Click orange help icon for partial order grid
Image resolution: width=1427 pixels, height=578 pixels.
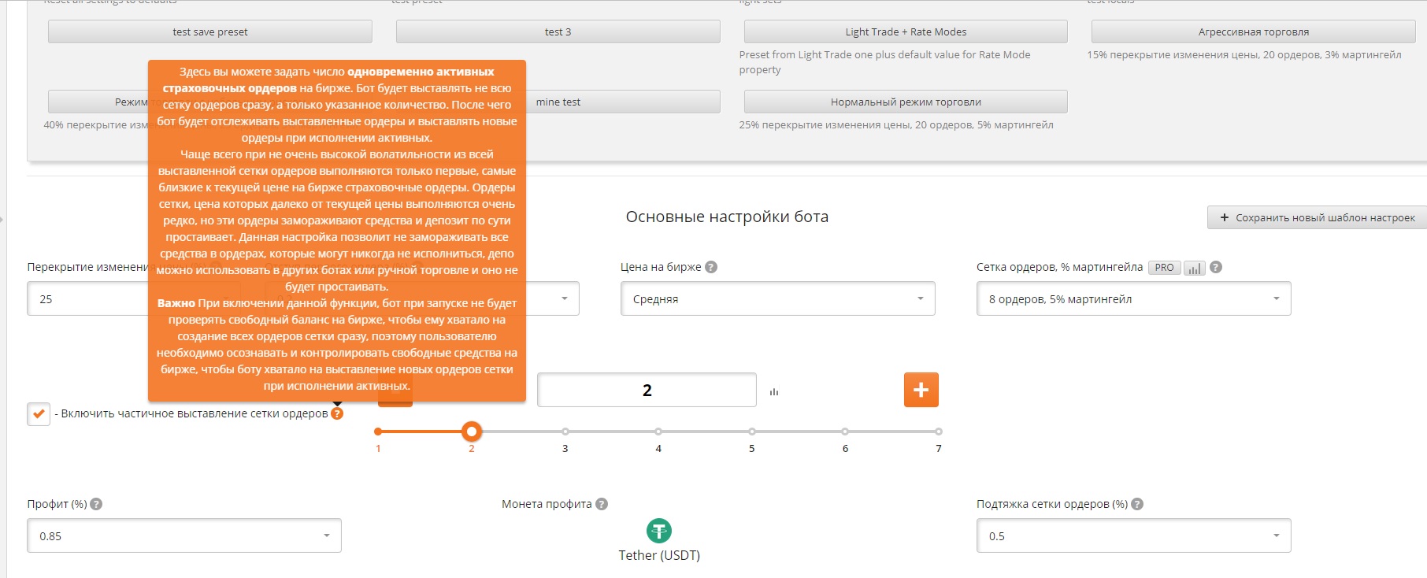point(337,413)
